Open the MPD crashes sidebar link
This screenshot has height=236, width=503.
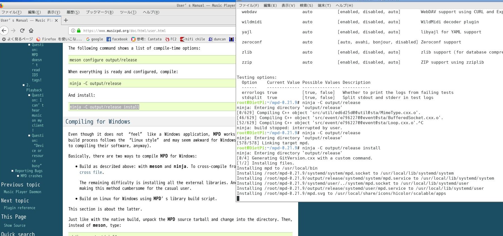[31, 176]
